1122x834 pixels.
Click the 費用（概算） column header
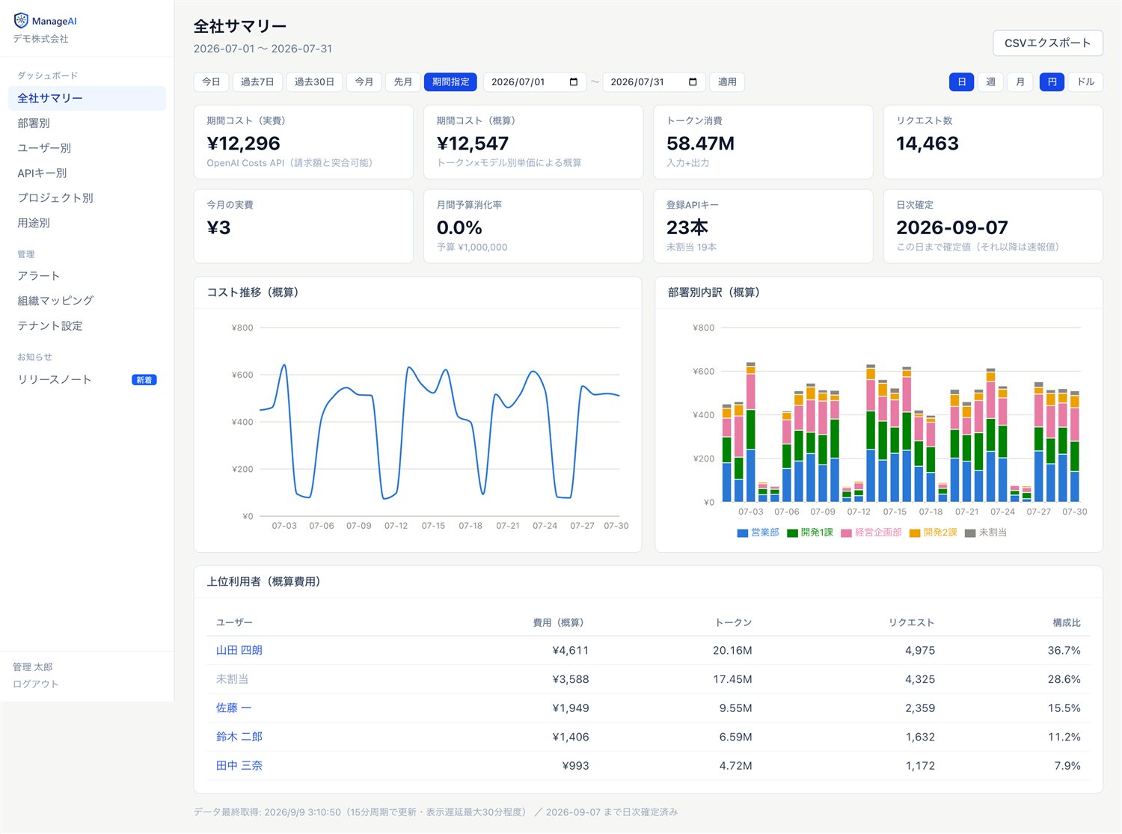click(561, 623)
